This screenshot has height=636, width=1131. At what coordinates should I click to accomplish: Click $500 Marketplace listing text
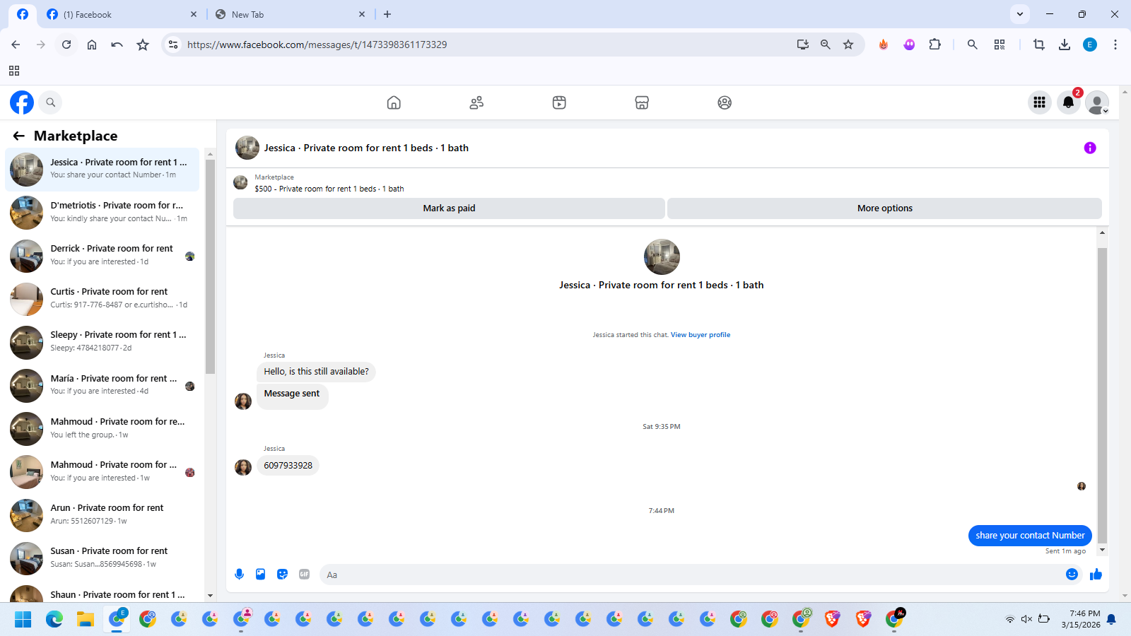tap(329, 189)
